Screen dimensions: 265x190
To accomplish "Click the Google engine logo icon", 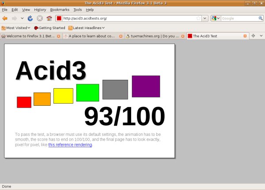I will tap(214, 18).
